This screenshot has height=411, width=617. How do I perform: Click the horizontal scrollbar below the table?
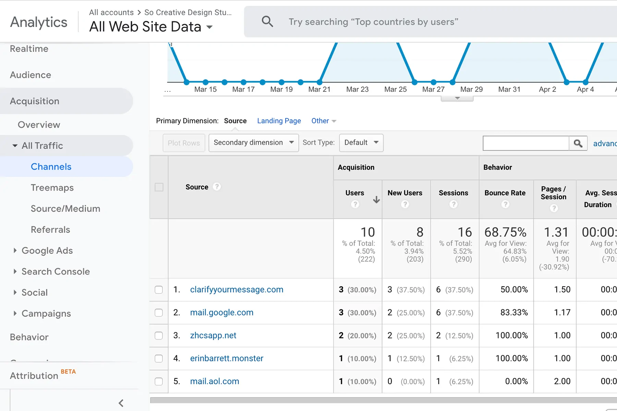pos(377,400)
